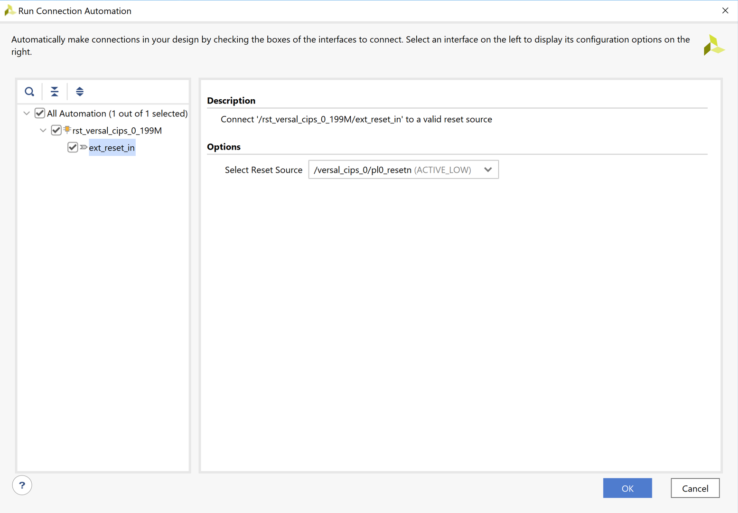Select rst_versal_cips_0_199M in the tree
738x513 pixels.
point(117,131)
